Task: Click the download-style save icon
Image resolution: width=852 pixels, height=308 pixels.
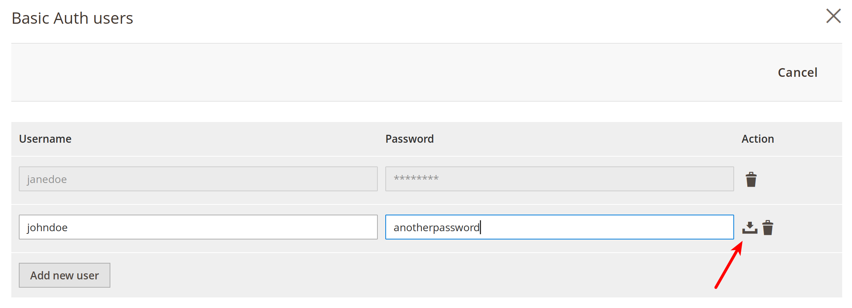Action: click(750, 227)
